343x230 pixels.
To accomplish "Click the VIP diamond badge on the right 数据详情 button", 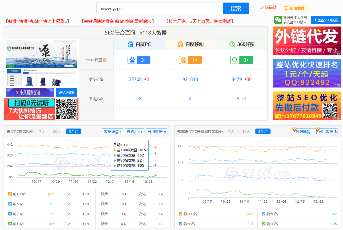I will pyautogui.click(x=295, y=129).
